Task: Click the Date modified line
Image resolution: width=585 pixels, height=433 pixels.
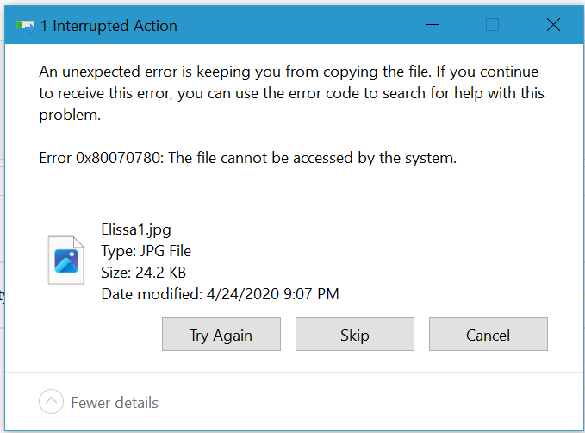Action: (220, 294)
